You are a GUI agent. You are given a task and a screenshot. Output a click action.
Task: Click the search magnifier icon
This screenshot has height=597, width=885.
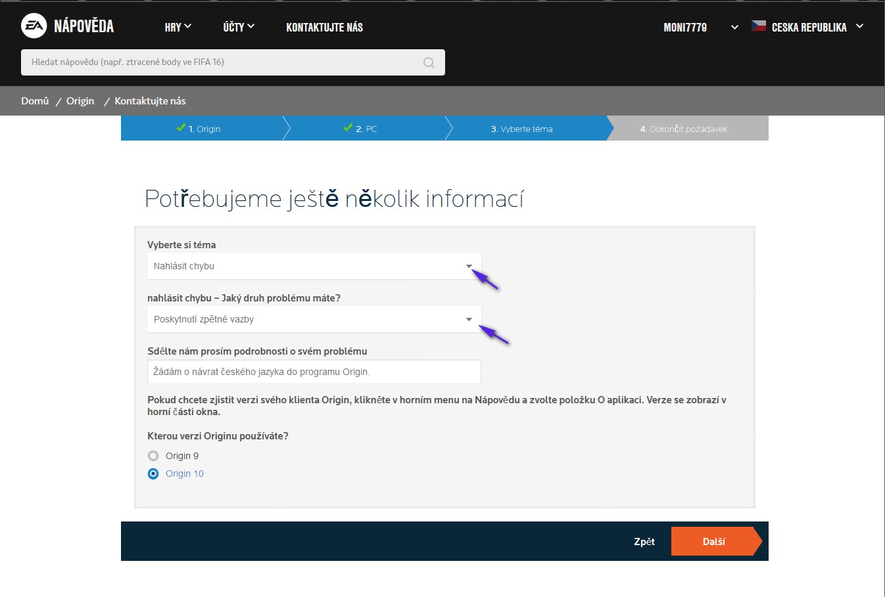(429, 62)
